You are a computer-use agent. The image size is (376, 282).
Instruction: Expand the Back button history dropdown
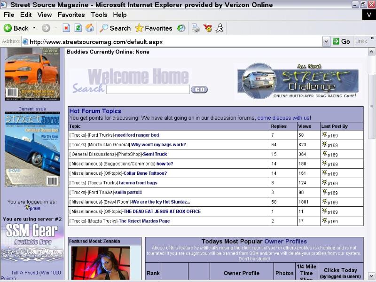(x=34, y=28)
